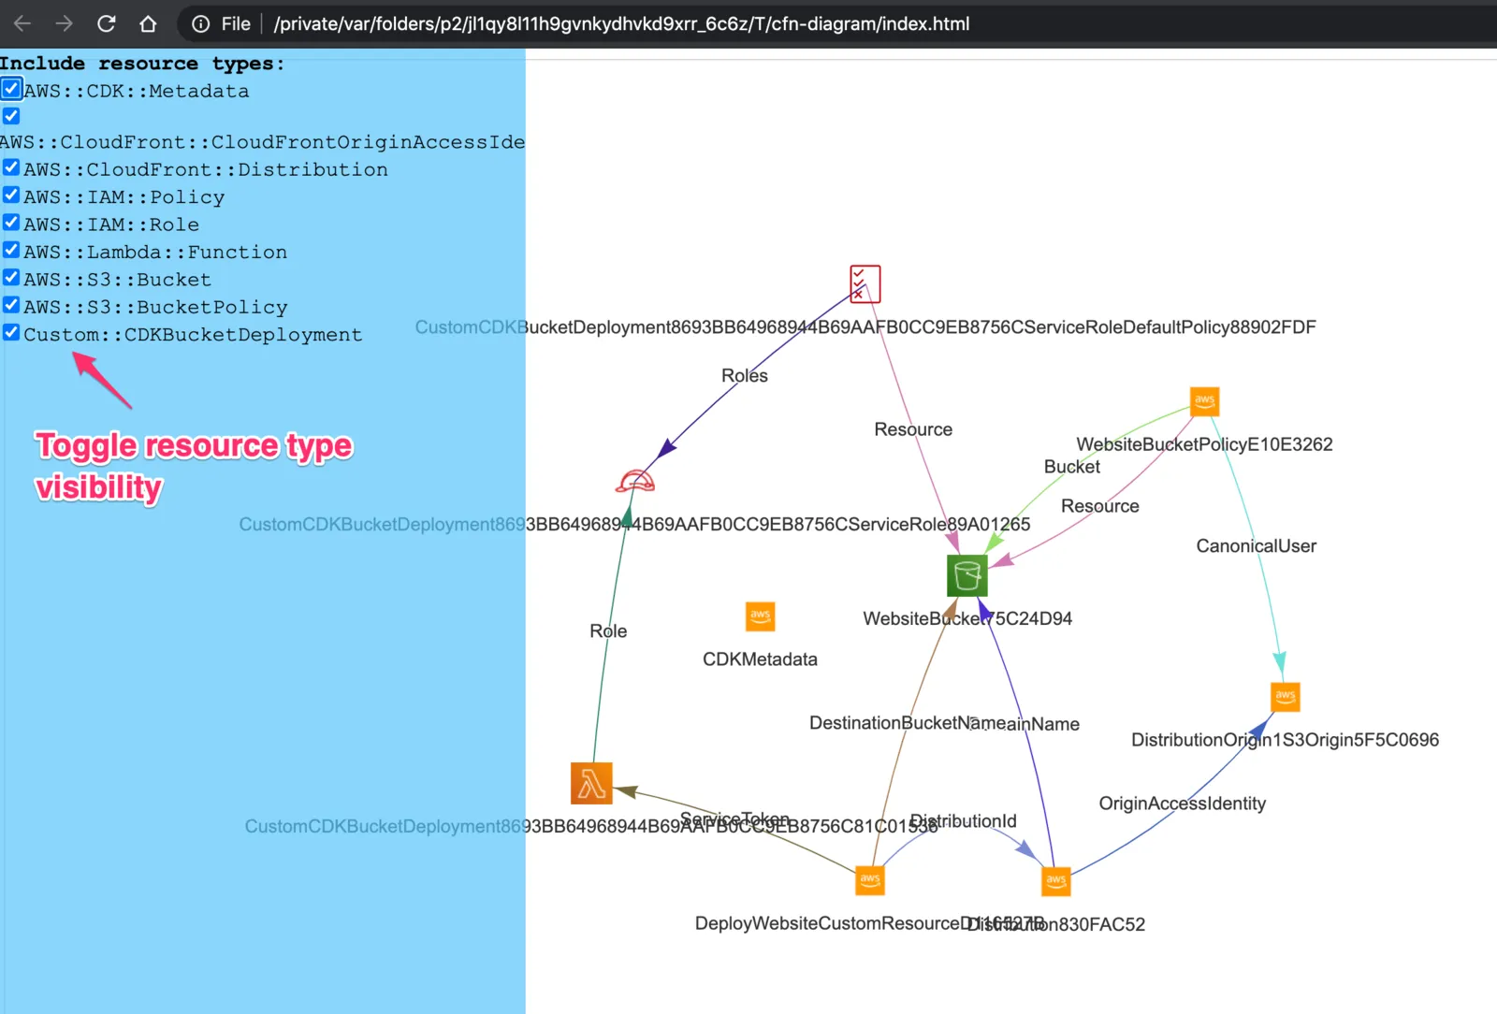Click the Role edge label near Lambda
Image resolution: width=1497 pixels, height=1014 pixels.
coord(608,631)
